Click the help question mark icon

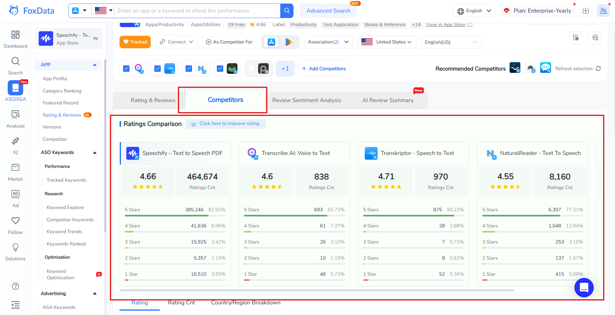tap(15, 286)
